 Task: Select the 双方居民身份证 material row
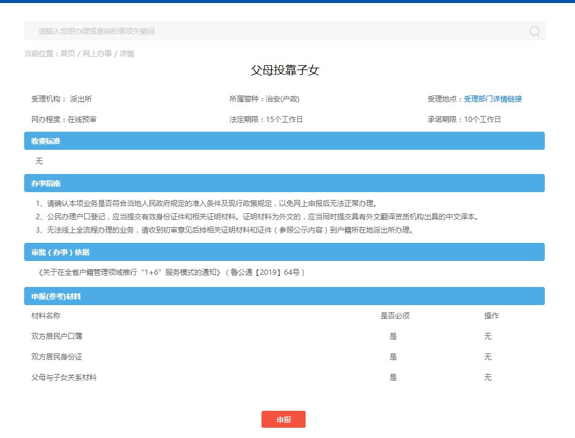coord(60,357)
